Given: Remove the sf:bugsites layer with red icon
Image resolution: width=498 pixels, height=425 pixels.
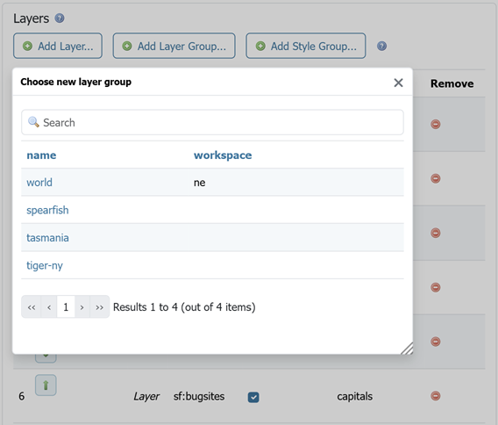Looking at the screenshot, I should pyautogui.click(x=436, y=396).
